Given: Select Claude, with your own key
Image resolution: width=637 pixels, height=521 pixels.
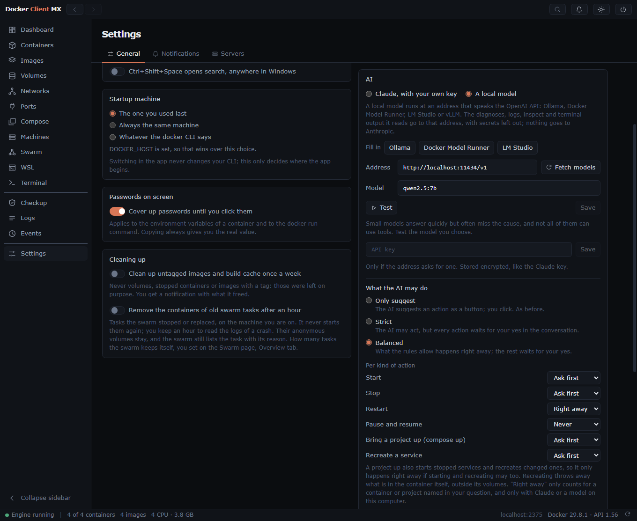Looking at the screenshot, I should click(x=369, y=94).
